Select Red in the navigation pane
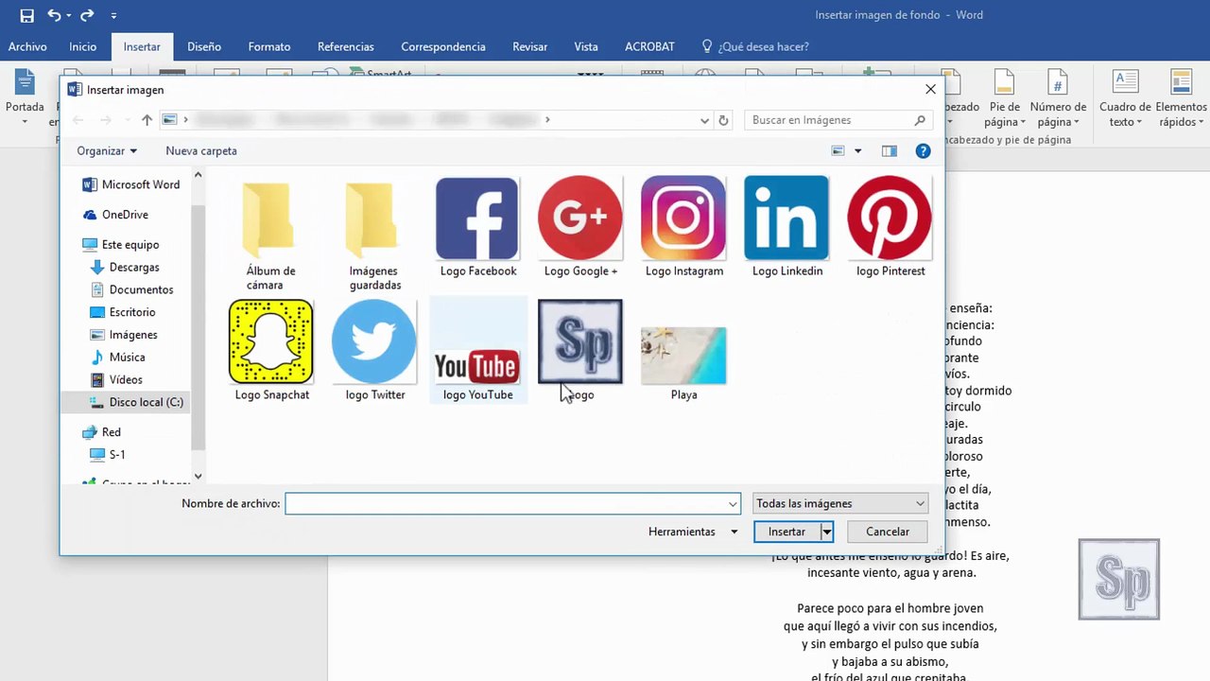1210x681 pixels. (101, 432)
